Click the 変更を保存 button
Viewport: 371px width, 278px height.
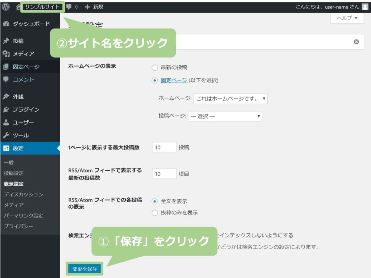click(x=85, y=269)
